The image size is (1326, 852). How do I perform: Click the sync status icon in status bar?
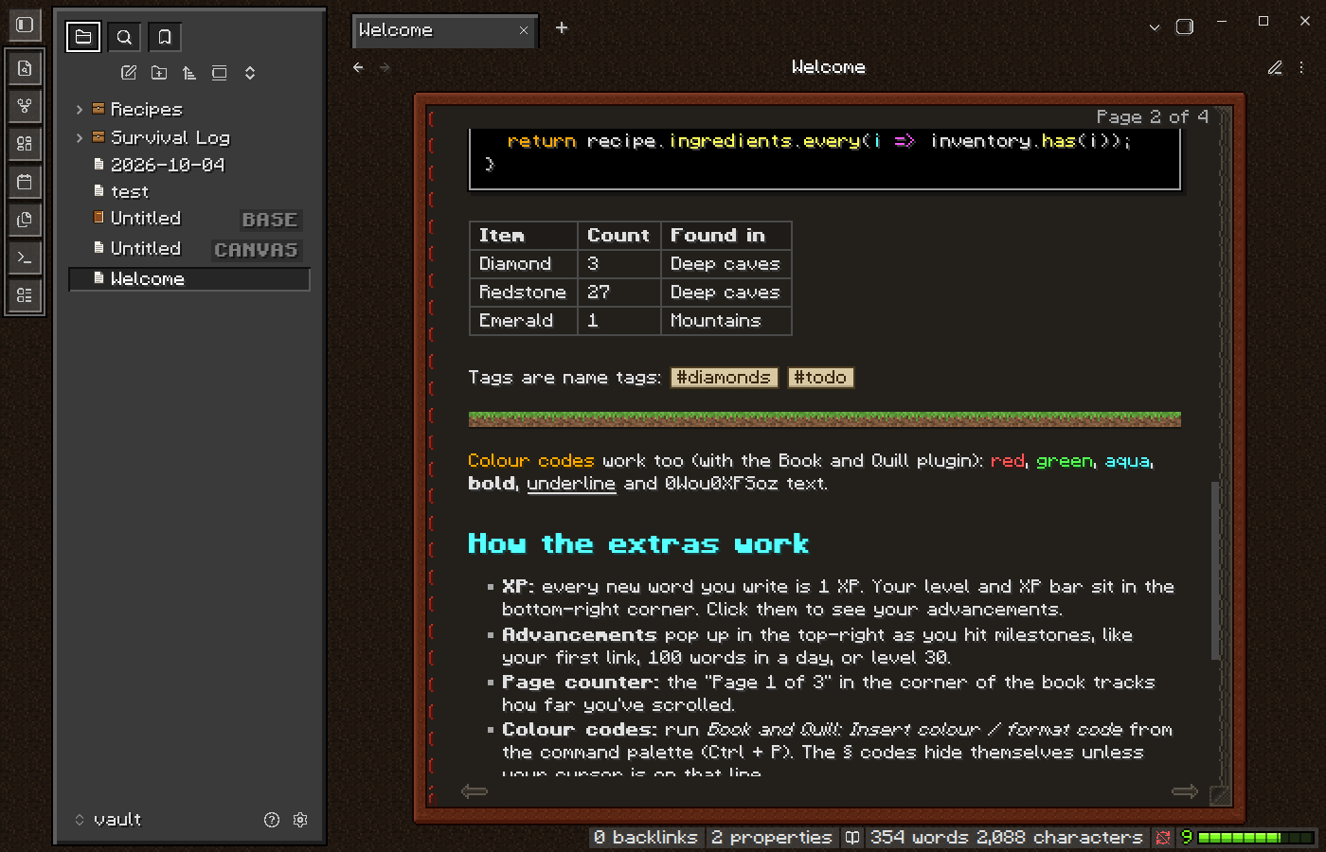point(1163,838)
